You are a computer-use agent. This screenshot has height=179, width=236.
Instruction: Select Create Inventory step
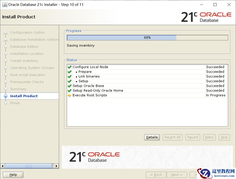coord(24,61)
